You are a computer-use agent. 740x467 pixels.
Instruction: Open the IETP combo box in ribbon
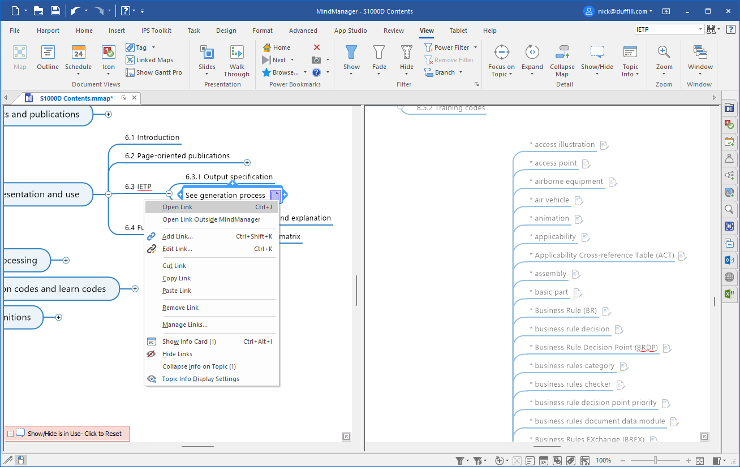669,29
